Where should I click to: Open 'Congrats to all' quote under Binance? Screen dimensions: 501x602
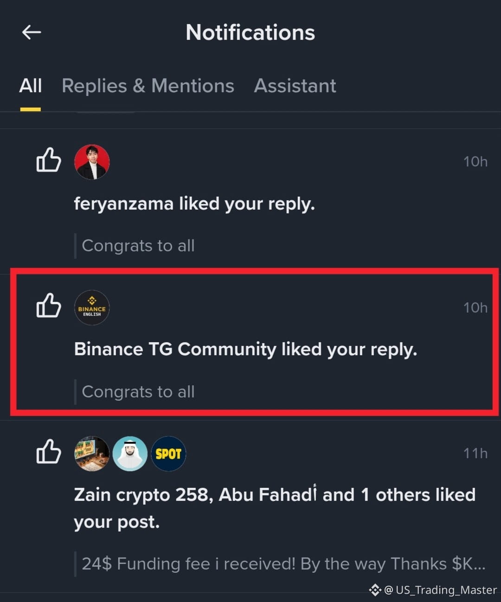138,392
